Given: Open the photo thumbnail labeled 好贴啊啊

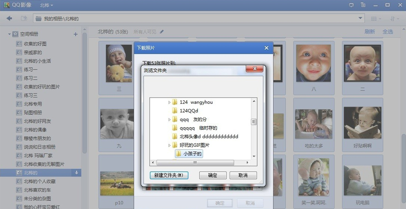Looking at the screenshot, I should click(362, 123).
